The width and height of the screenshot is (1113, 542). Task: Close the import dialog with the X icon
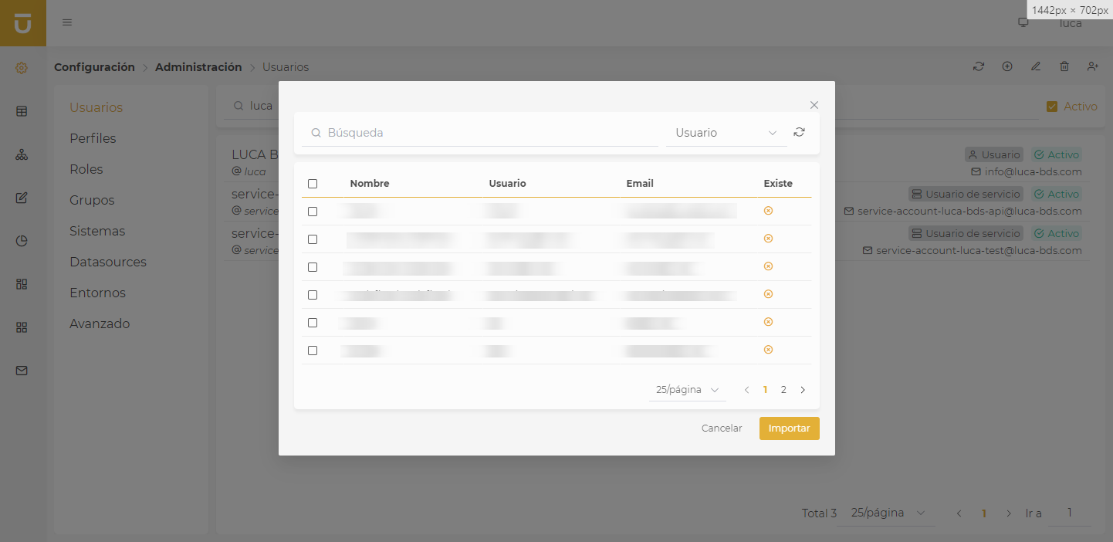tap(814, 105)
